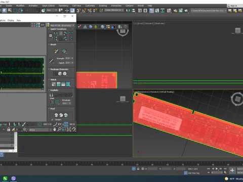Click Play Animation button

217,169
